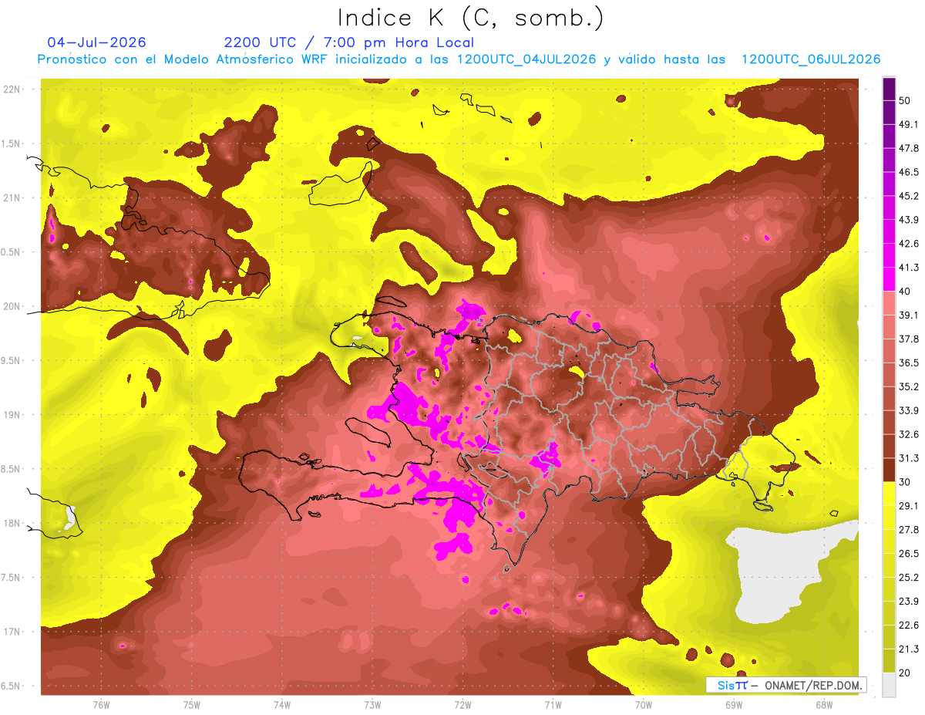
Task: Pick the olive-yellow legend band between 20 and 21.3
Action: [x=889, y=661]
